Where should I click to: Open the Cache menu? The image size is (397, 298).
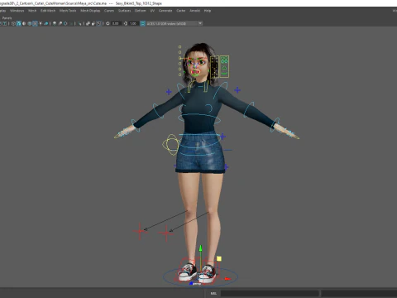coord(181,11)
